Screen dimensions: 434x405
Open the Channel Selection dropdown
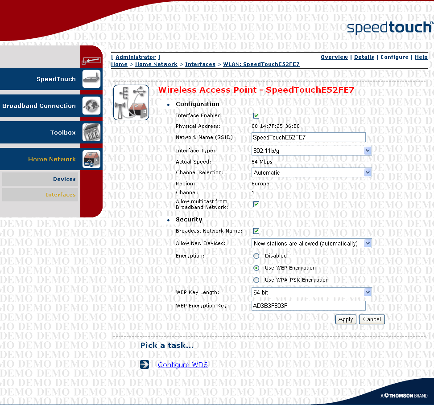[x=311, y=172]
